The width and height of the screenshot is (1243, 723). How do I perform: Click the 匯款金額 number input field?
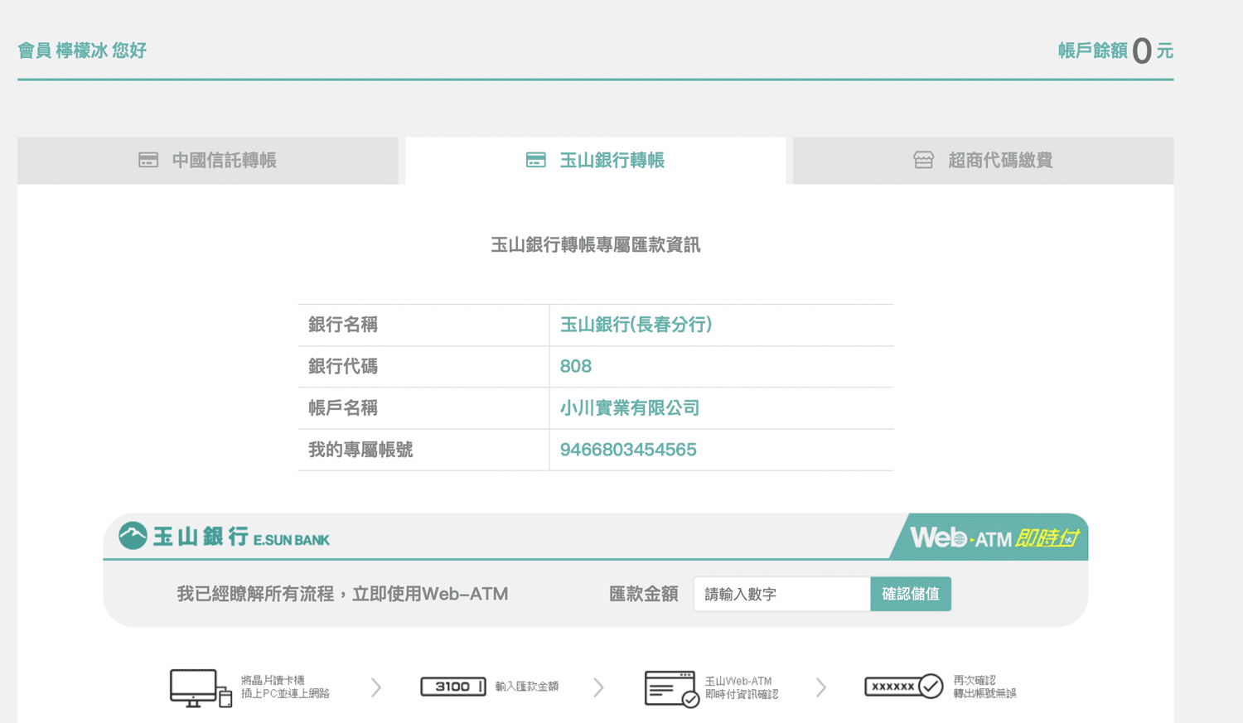click(781, 594)
